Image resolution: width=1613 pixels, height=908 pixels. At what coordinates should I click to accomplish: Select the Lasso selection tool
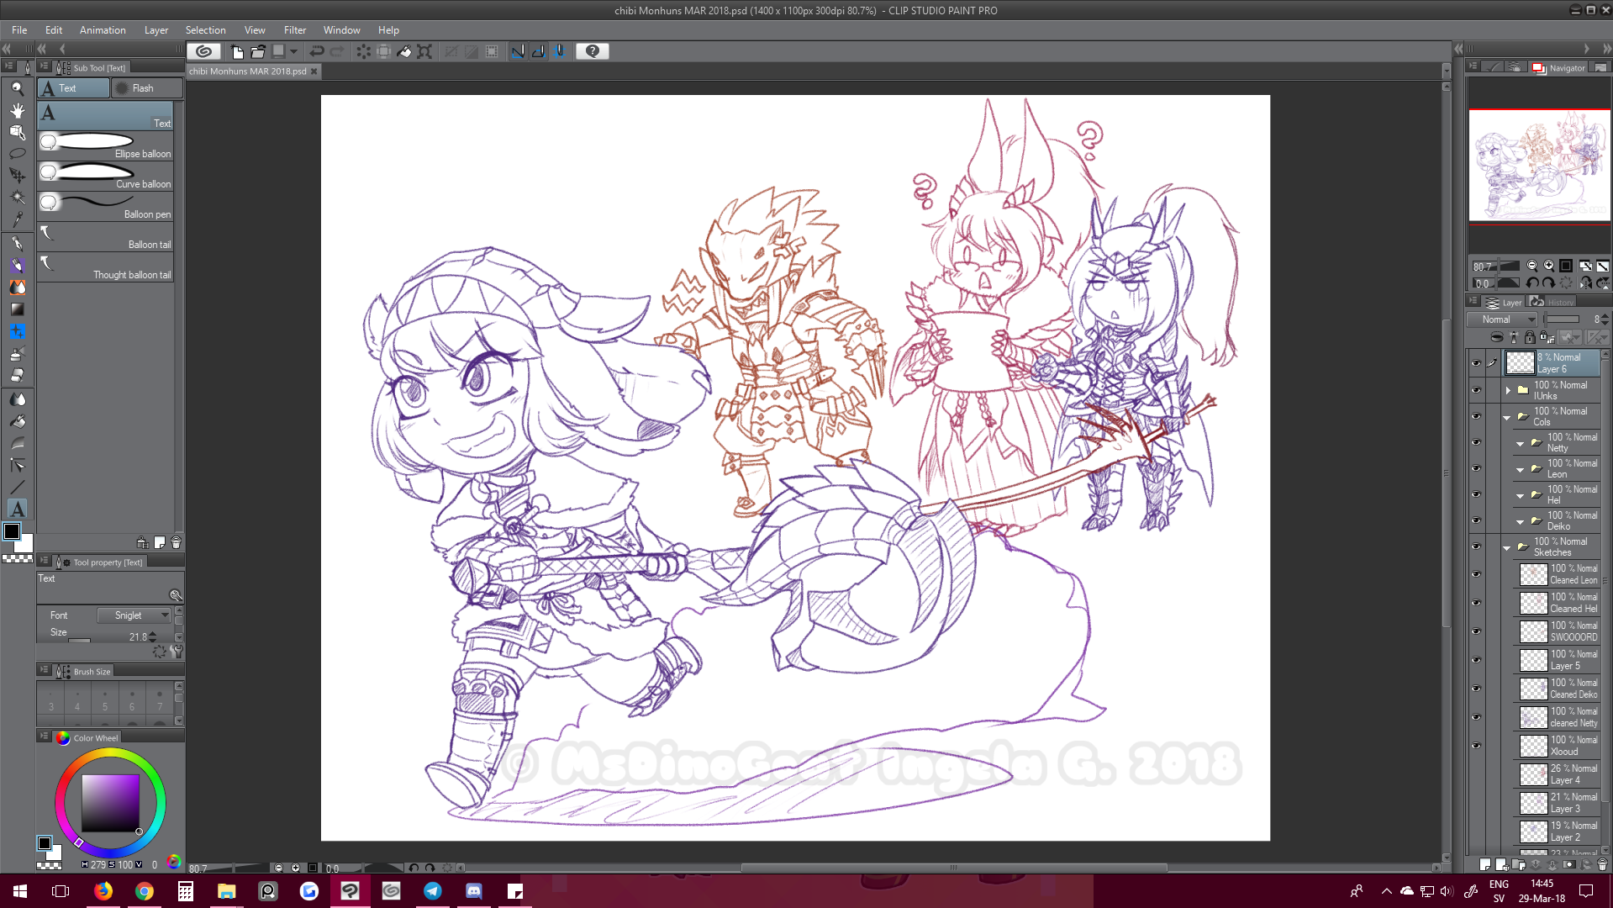click(17, 154)
